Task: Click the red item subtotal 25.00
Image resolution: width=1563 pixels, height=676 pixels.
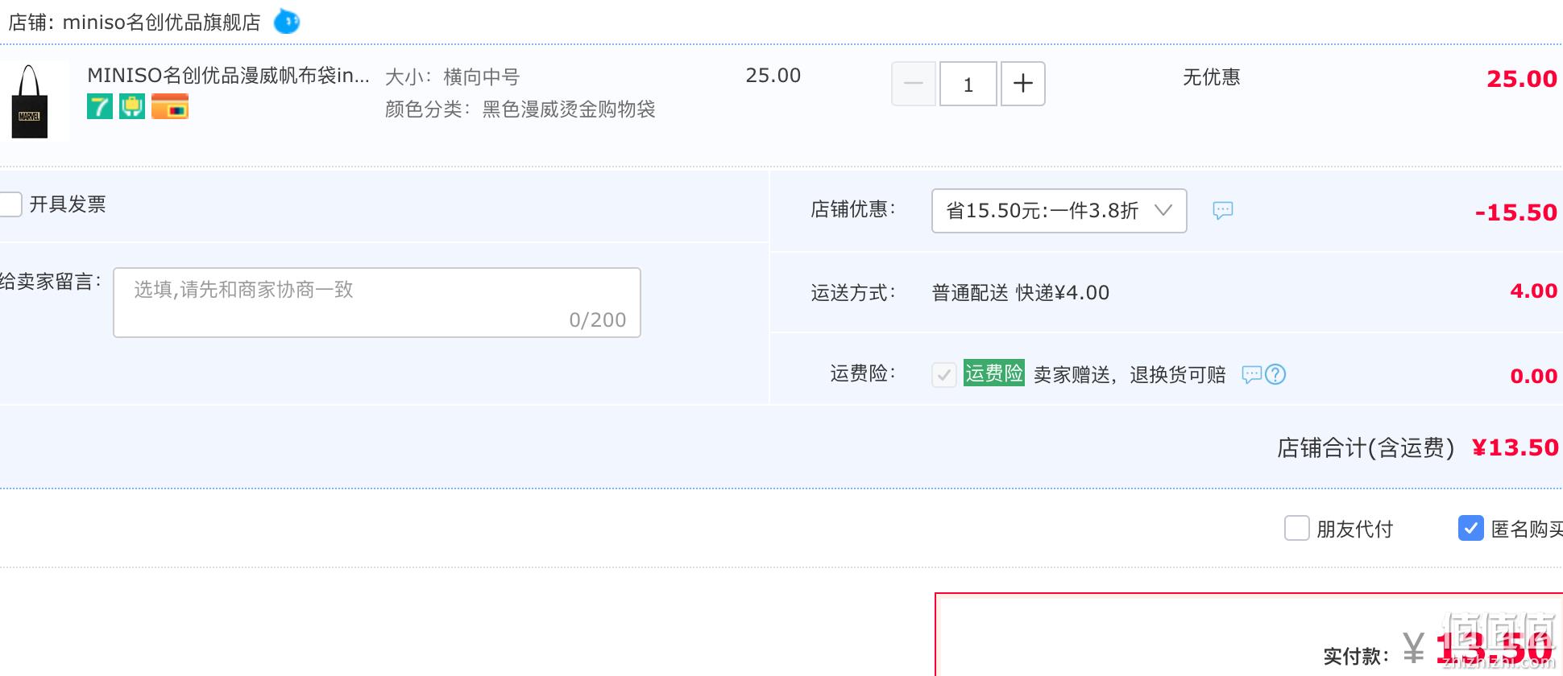Action: (1522, 79)
